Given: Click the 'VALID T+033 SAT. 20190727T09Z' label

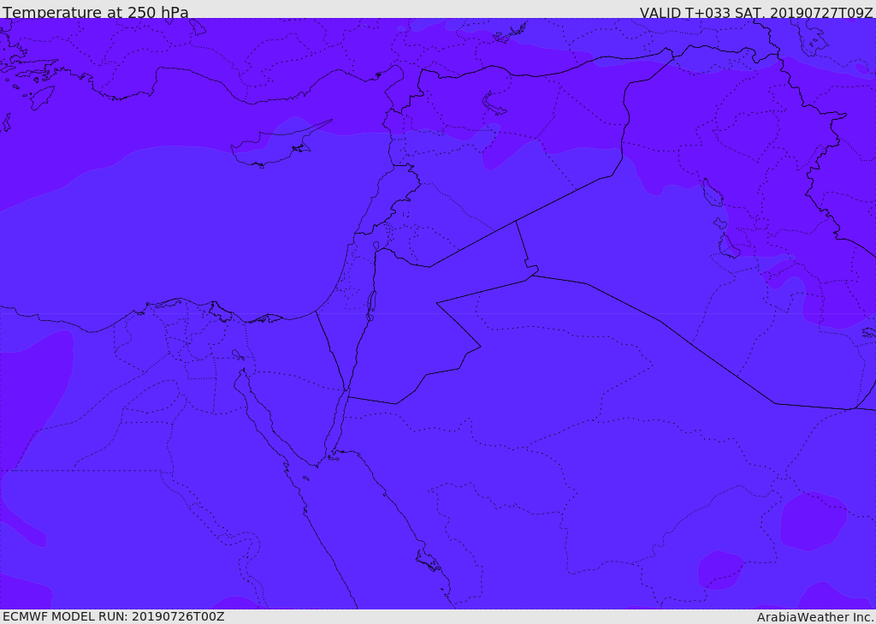Looking at the screenshot, I should click(x=756, y=12).
